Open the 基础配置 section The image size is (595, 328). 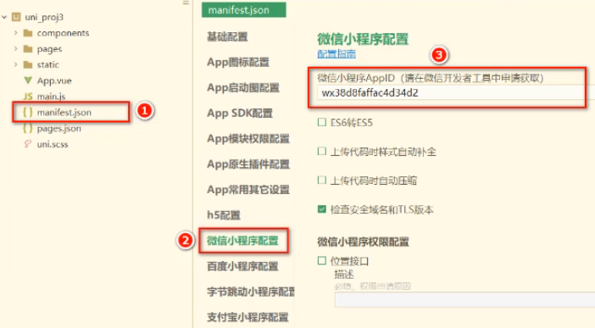tap(227, 36)
